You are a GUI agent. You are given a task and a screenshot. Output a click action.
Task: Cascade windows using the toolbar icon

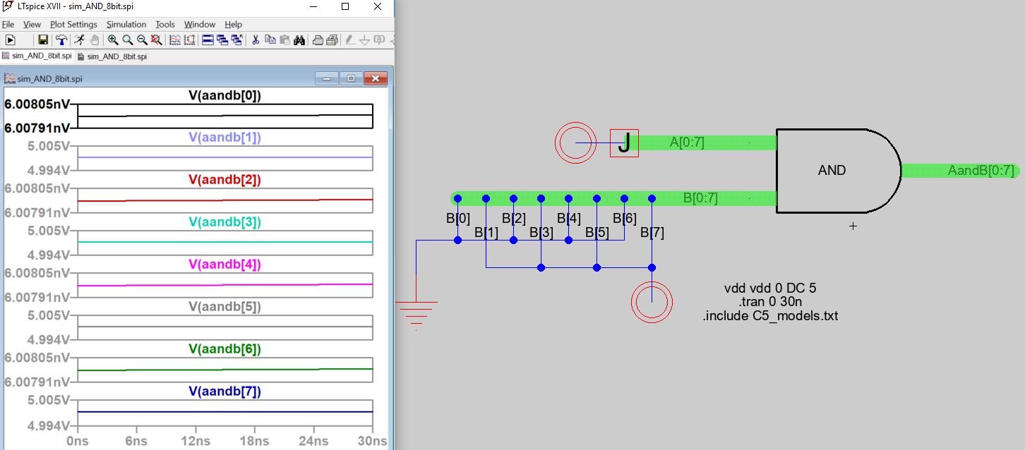pyautogui.click(x=222, y=40)
